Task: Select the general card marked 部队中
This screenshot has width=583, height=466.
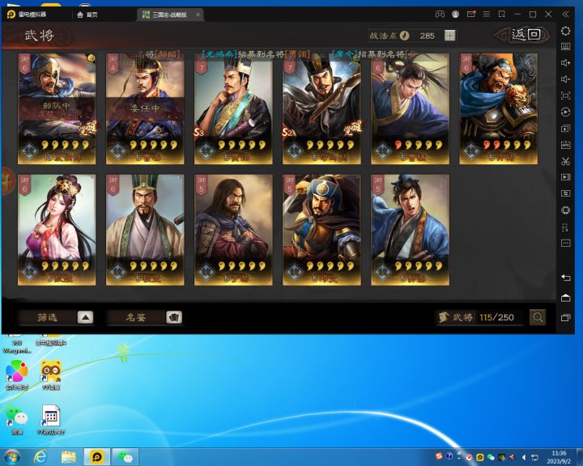Action: pyautogui.click(x=57, y=109)
